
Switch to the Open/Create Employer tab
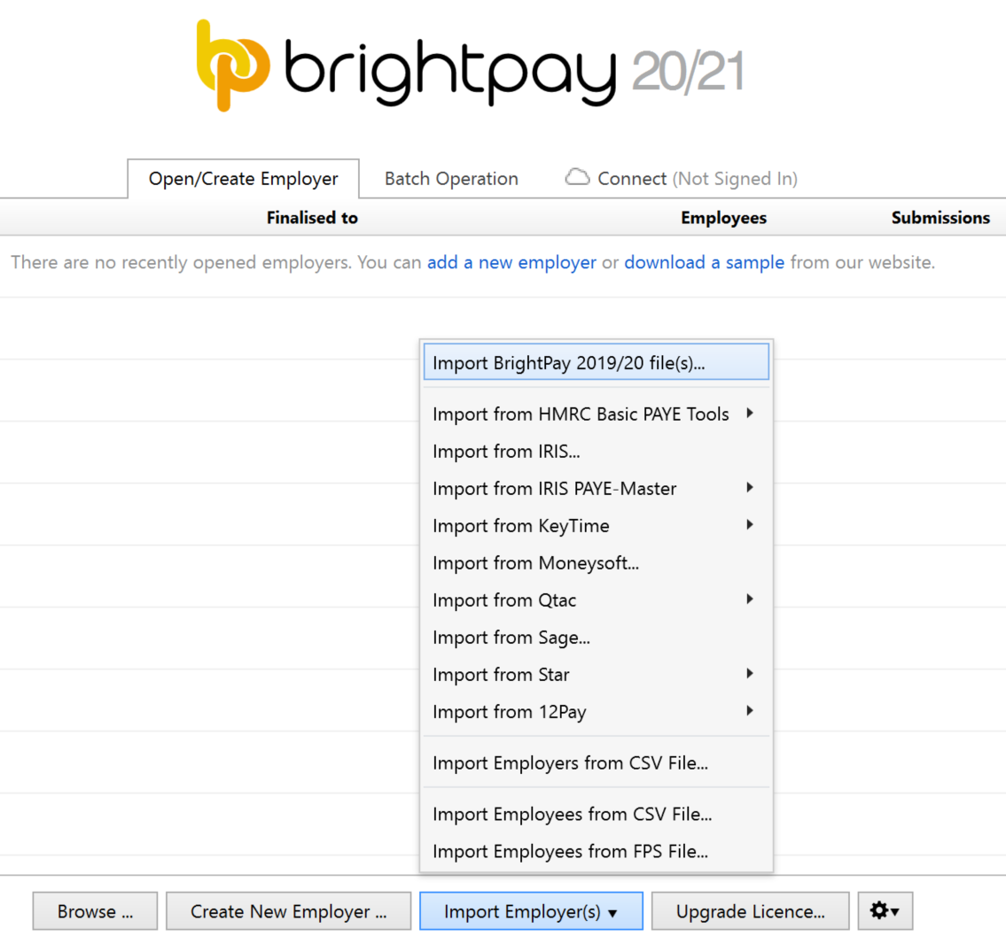(243, 179)
